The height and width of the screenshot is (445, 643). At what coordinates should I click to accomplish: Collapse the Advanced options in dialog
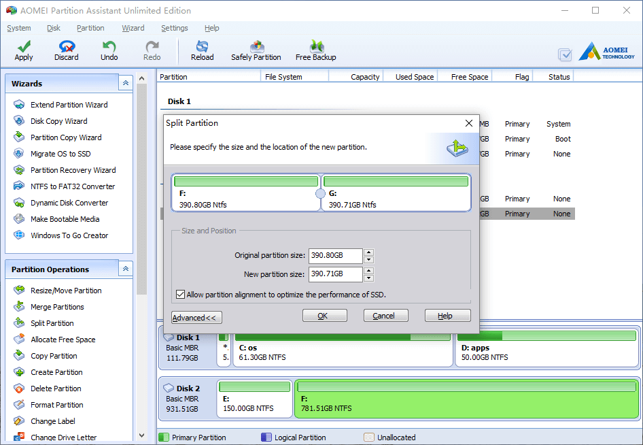coord(197,317)
